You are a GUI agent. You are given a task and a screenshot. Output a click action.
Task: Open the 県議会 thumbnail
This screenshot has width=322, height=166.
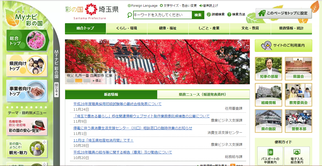299,69
